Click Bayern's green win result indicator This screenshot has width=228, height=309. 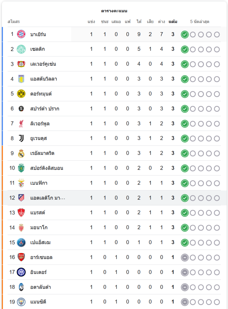click(x=185, y=34)
